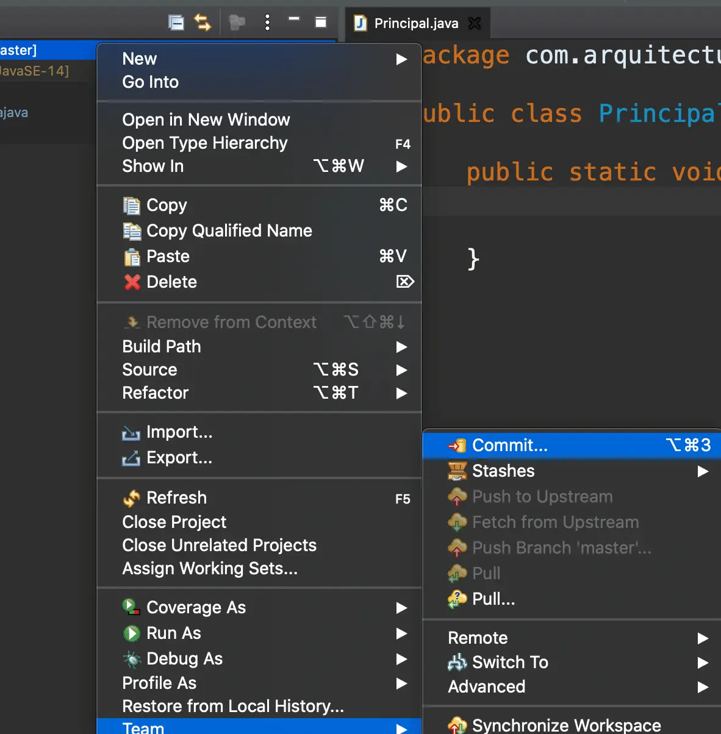Expand the Stashes submenu arrow
This screenshot has height=734, width=721.
point(703,471)
